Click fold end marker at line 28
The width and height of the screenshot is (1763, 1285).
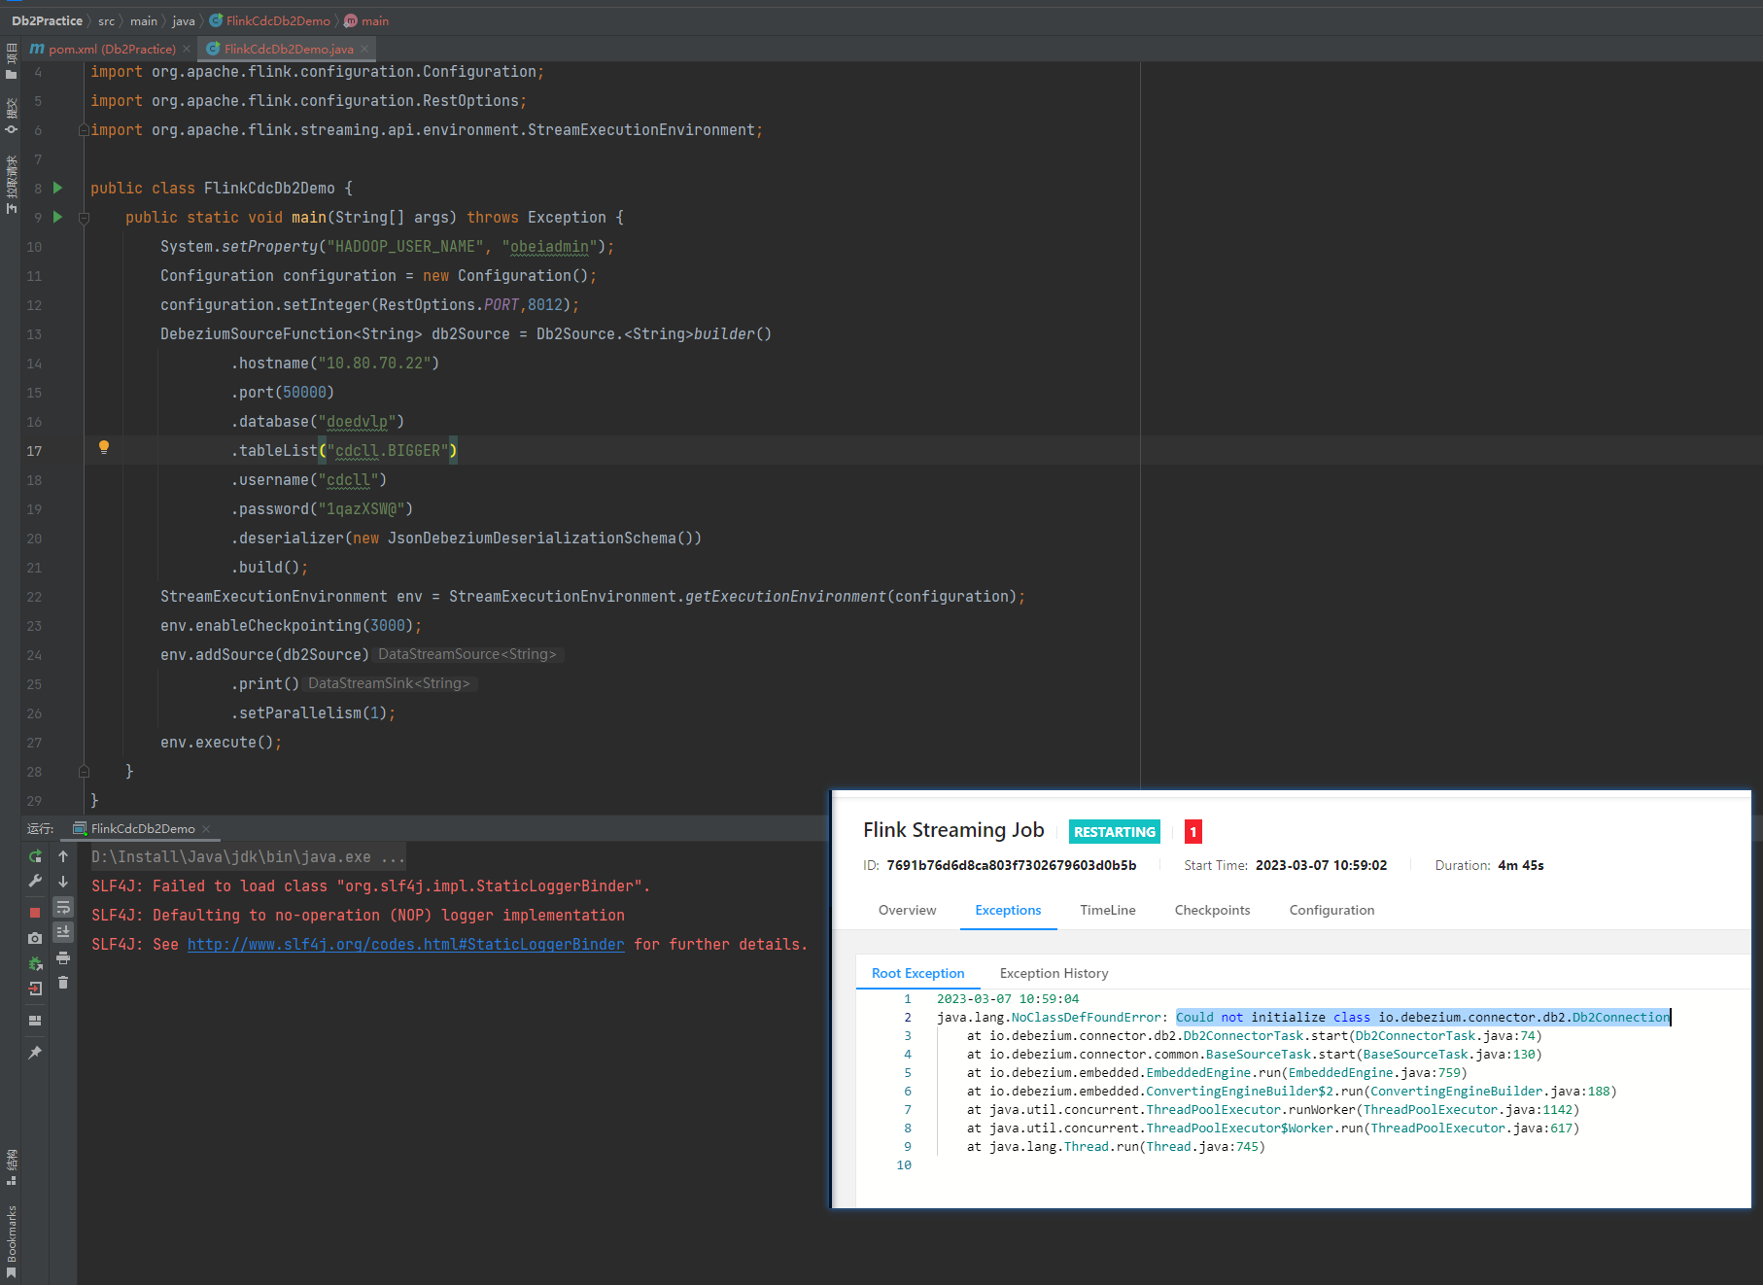(84, 771)
